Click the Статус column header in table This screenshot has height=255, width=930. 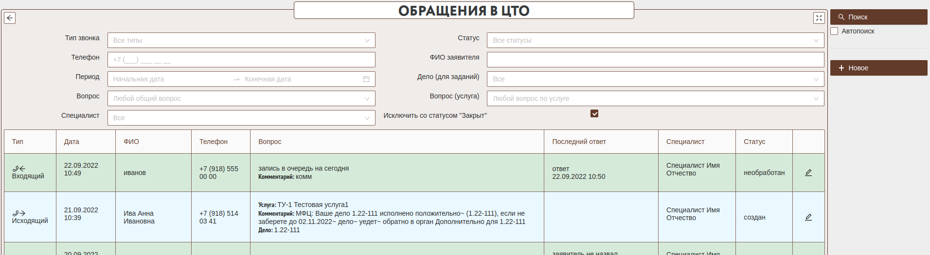[x=754, y=142]
